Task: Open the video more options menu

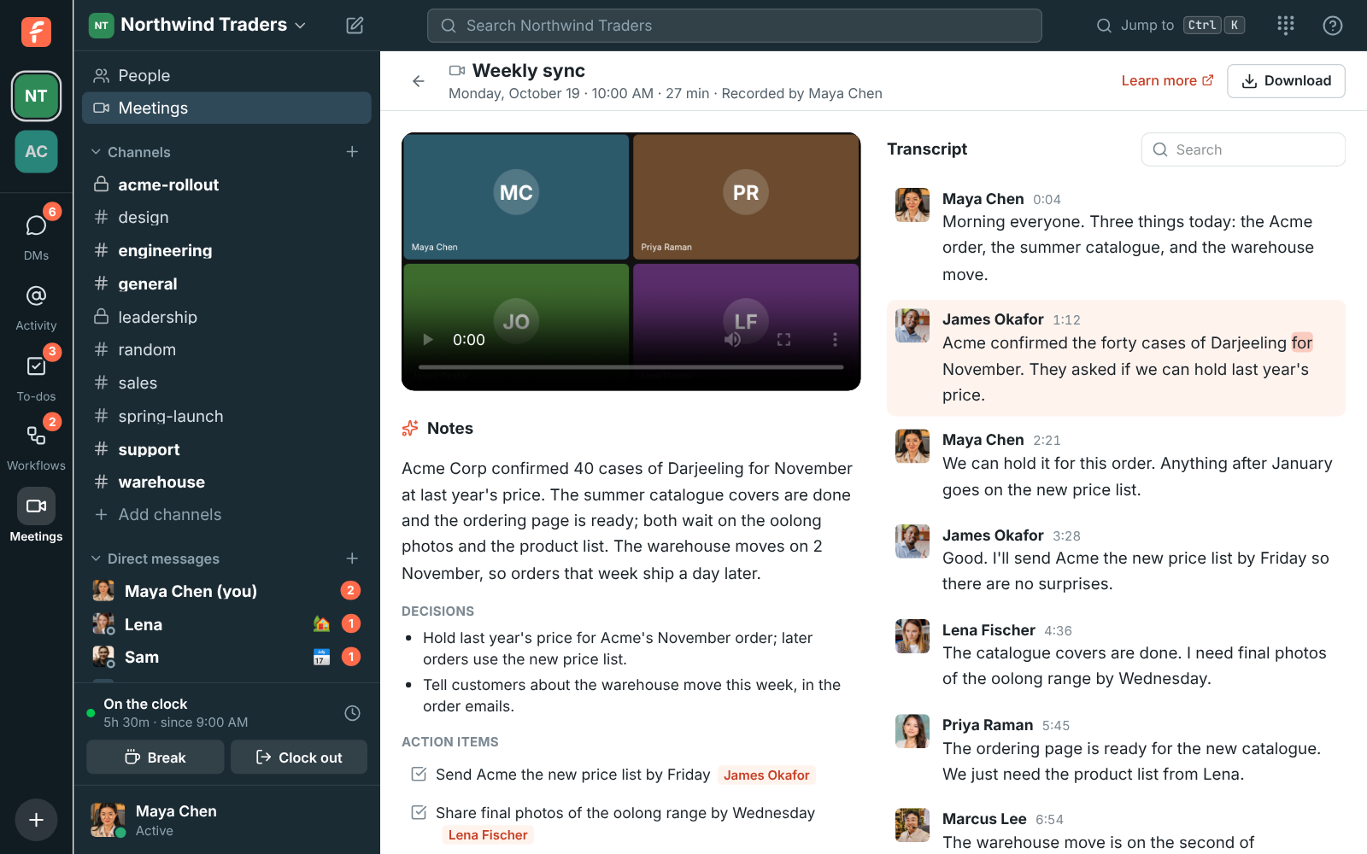Action: [835, 340]
